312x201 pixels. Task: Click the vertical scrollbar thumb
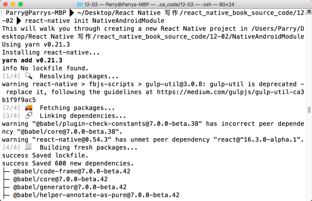point(309,110)
